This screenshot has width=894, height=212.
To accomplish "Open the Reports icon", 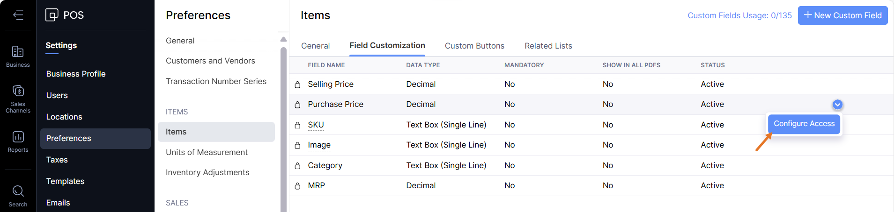I will coord(18,137).
